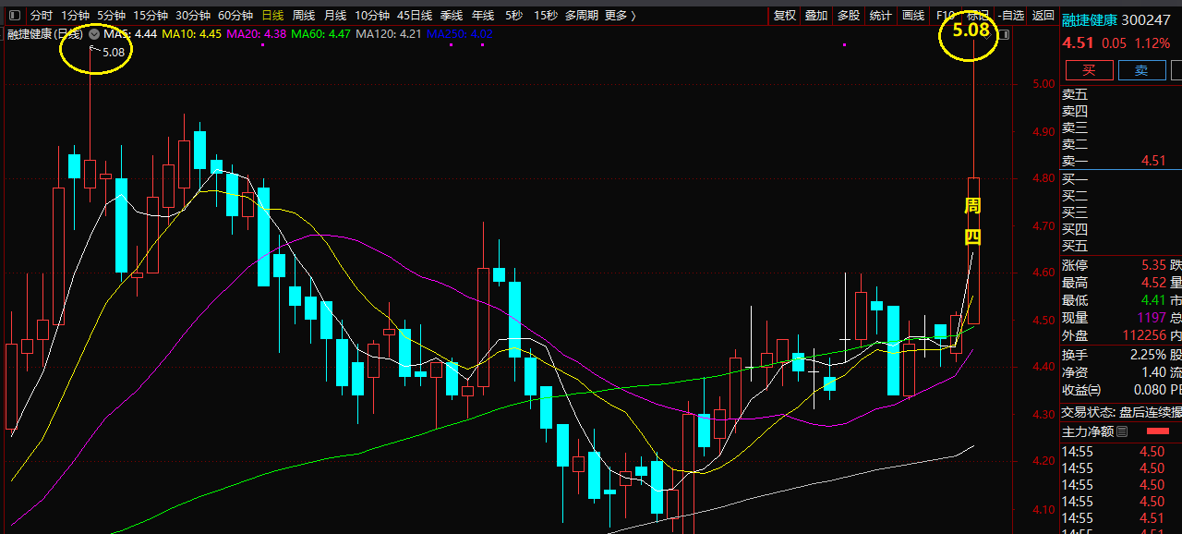Switch to 分时 chart tab
This screenshot has width=1182, height=534.
click(x=42, y=16)
